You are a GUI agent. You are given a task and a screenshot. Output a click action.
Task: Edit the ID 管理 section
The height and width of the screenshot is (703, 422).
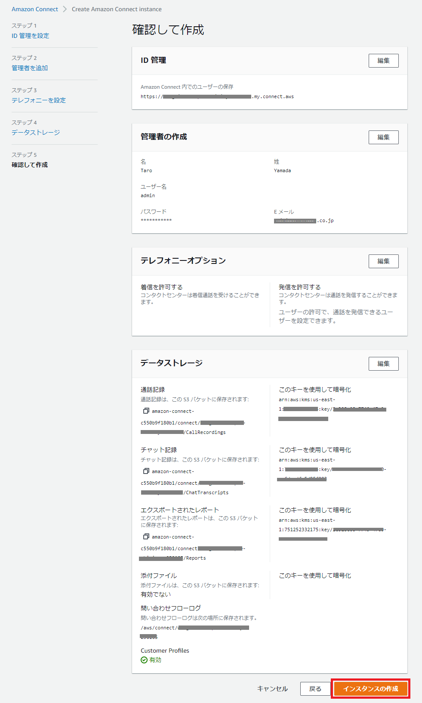pos(384,61)
